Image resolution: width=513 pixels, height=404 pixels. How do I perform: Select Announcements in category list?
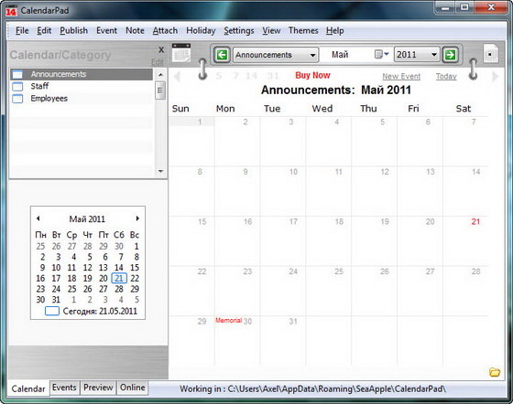point(82,74)
